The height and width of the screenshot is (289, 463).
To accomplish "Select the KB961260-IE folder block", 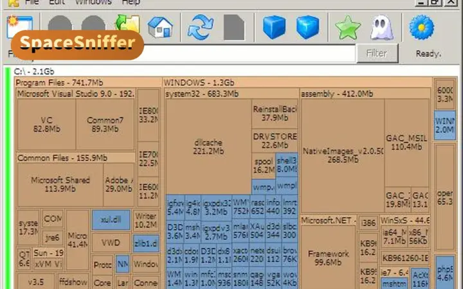I will point(405,258).
